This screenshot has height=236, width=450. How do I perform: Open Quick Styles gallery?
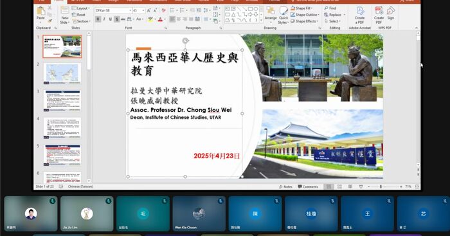[283, 15]
